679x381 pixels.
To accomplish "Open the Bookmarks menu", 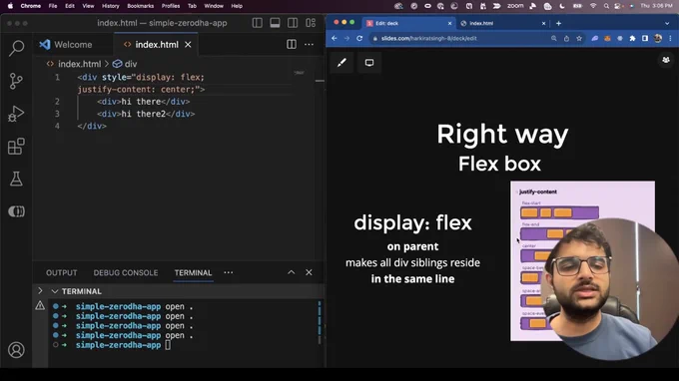I will click(141, 6).
